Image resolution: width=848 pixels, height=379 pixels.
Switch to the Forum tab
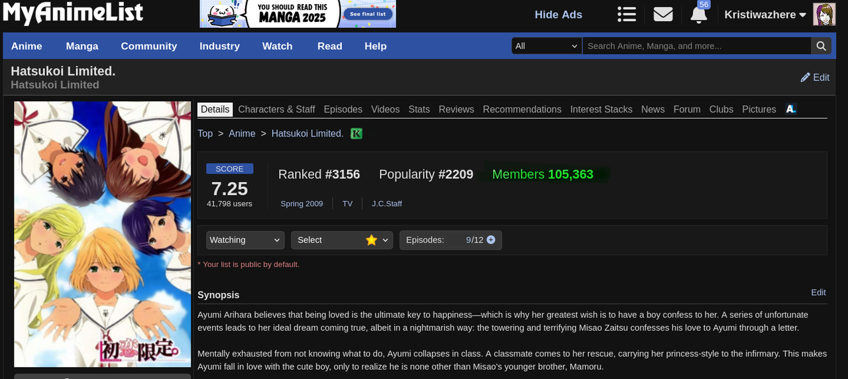pyautogui.click(x=687, y=109)
